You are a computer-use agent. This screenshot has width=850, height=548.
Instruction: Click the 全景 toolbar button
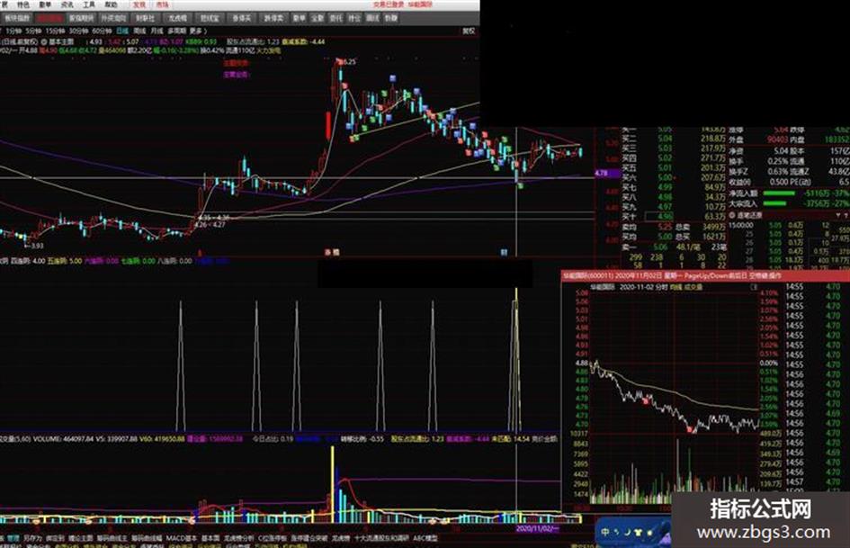pyautogui.click(x=318, y=18)
